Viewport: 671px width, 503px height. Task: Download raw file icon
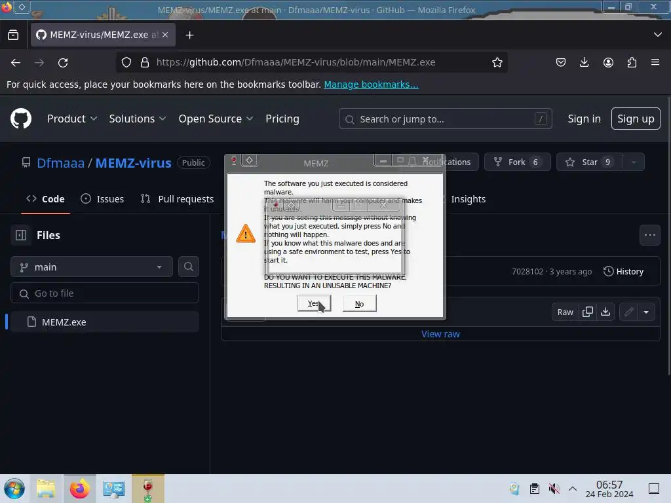coord(605,312)
